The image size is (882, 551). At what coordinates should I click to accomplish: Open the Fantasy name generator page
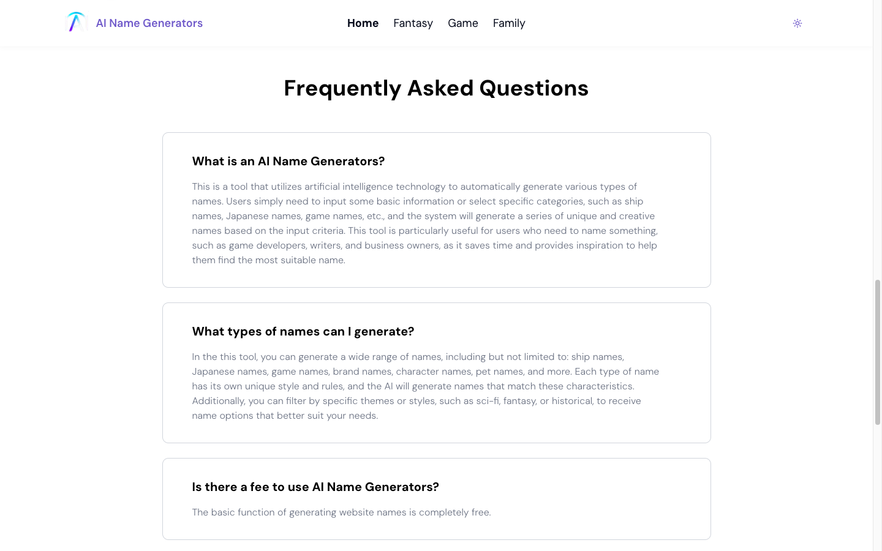click(413, 23)
